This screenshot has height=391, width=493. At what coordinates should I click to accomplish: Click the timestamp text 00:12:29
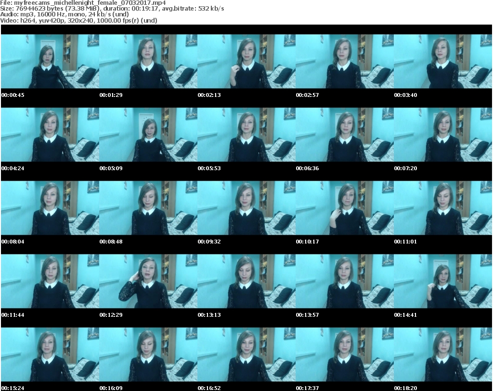pos(111,315)
